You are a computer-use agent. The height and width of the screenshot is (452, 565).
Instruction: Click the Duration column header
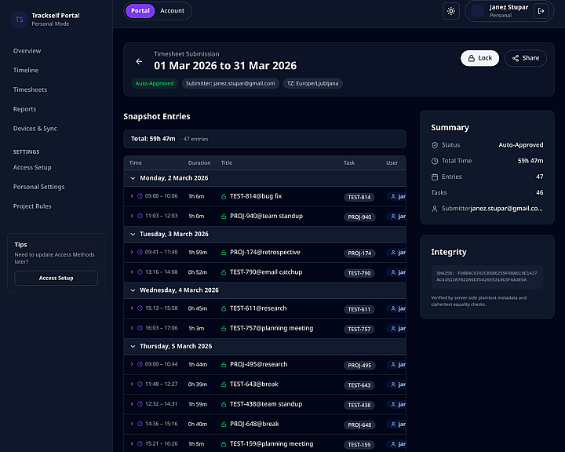coord(199,163)
